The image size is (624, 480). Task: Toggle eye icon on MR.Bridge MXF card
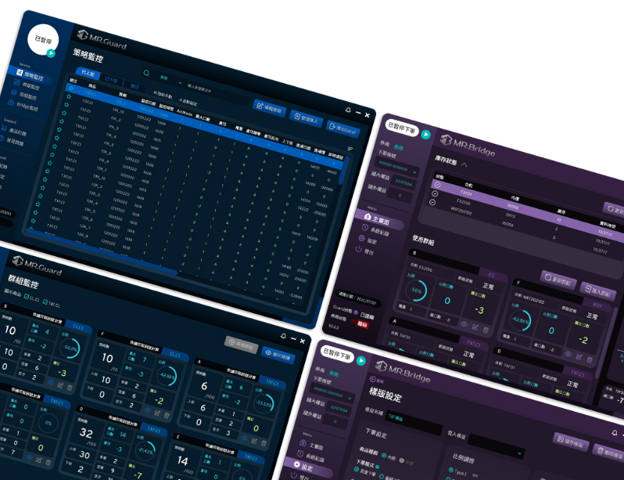[568, 354]
